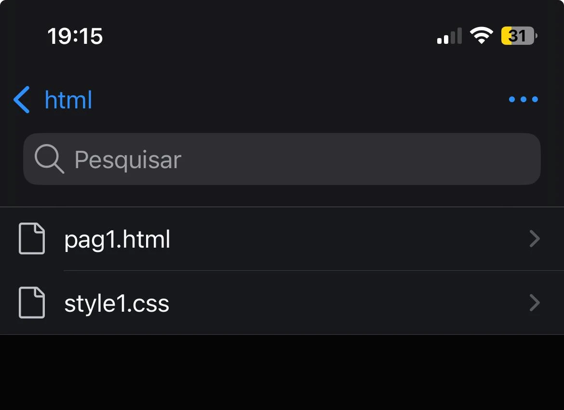Tap the Wi-Fi status icon

[x=482, y=35]
